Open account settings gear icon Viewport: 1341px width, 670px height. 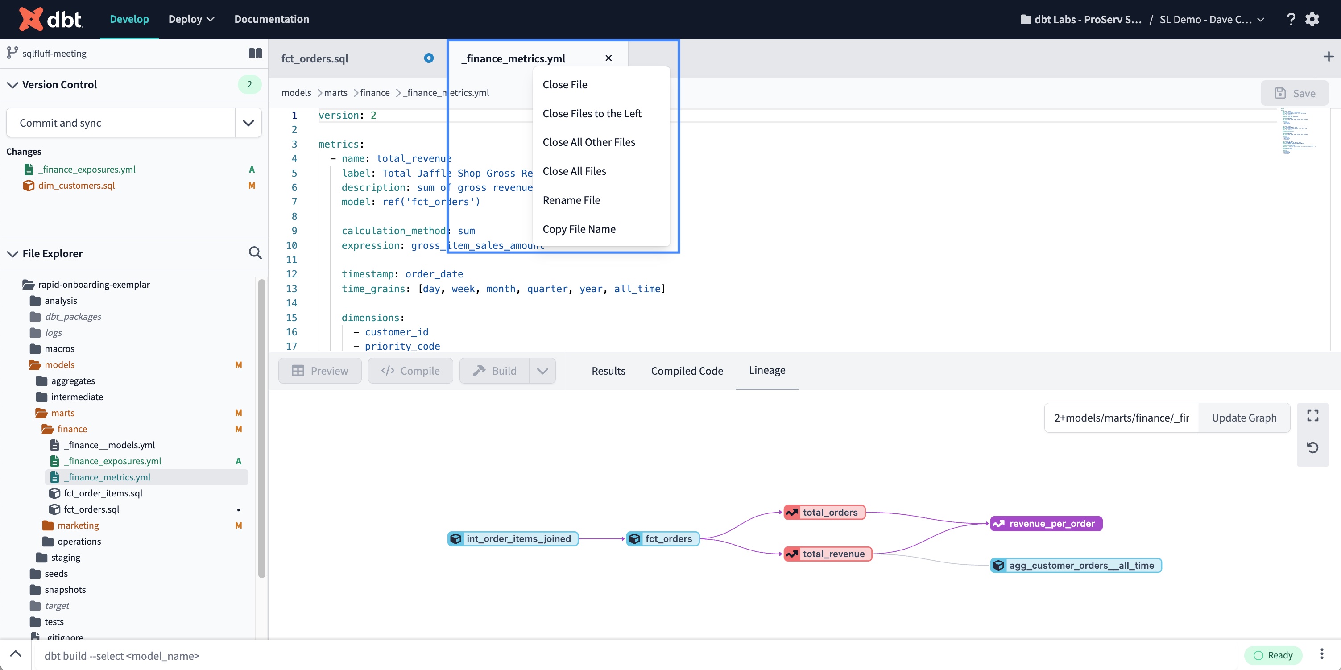pyautogui.click(x=1312, y=19)
